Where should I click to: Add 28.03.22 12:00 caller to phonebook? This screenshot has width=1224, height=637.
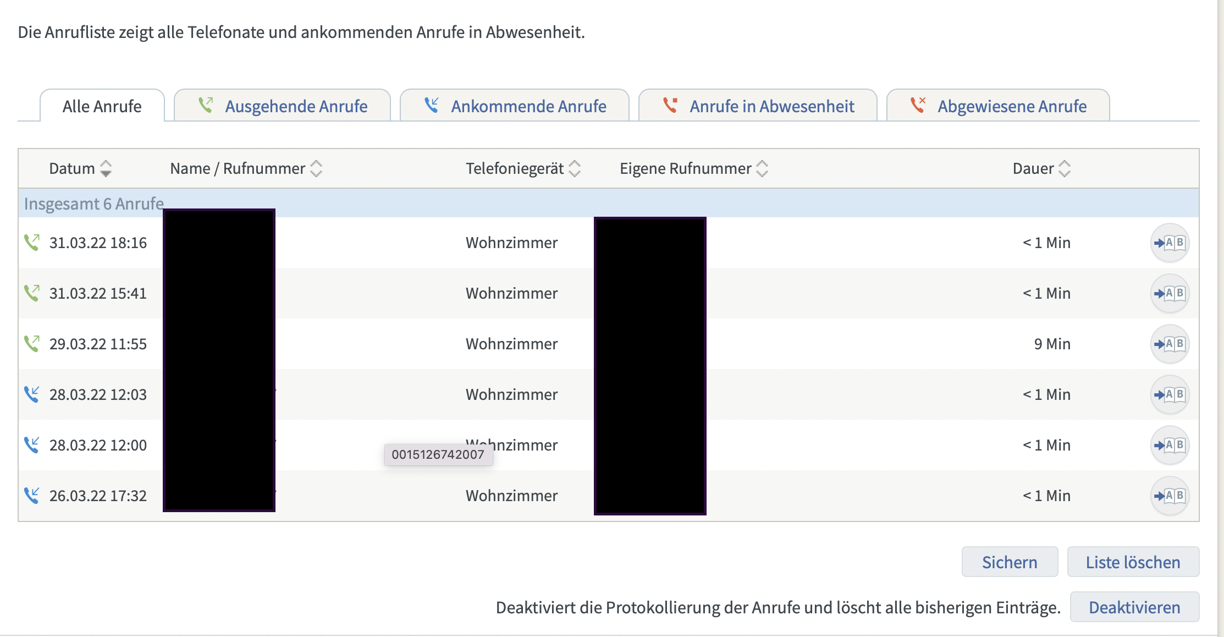point(1170,445)
